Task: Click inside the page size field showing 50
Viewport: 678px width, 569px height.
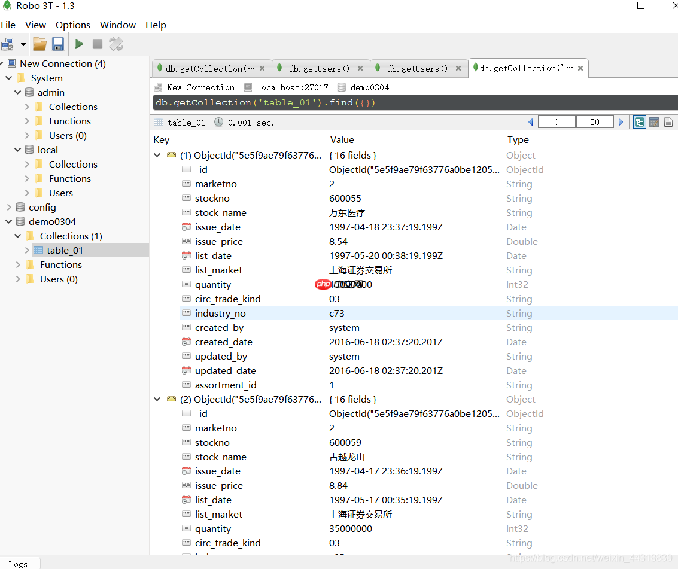Action: (595, 121)
